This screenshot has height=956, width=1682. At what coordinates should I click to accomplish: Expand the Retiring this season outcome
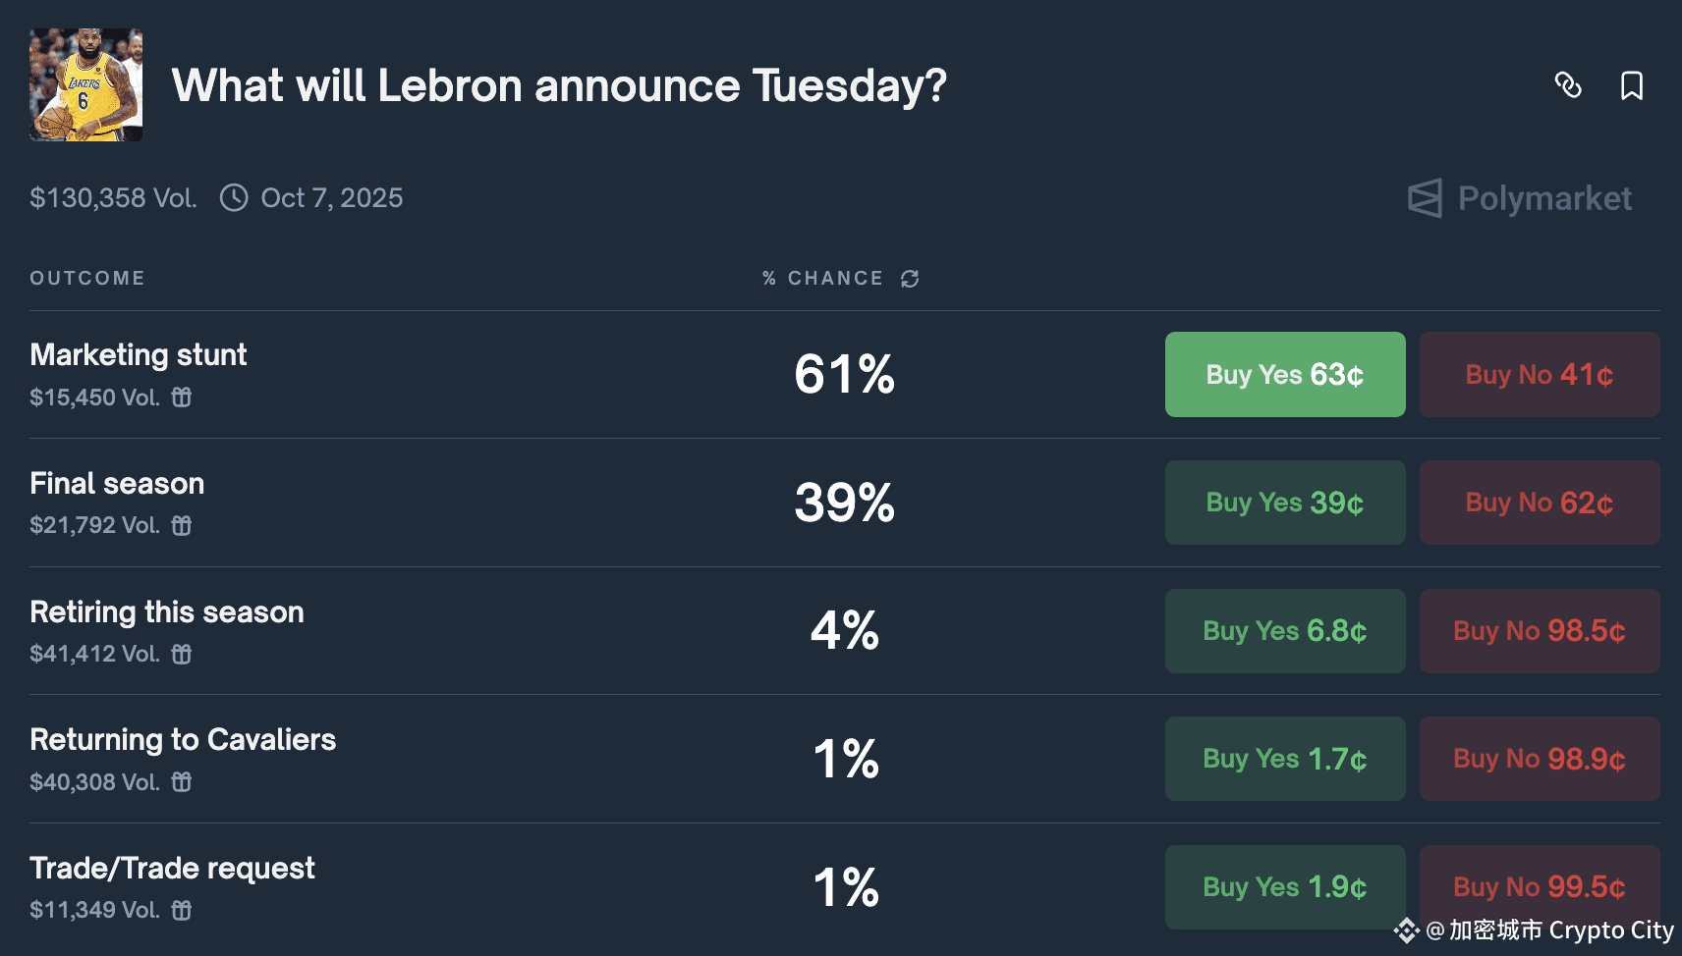167,612
